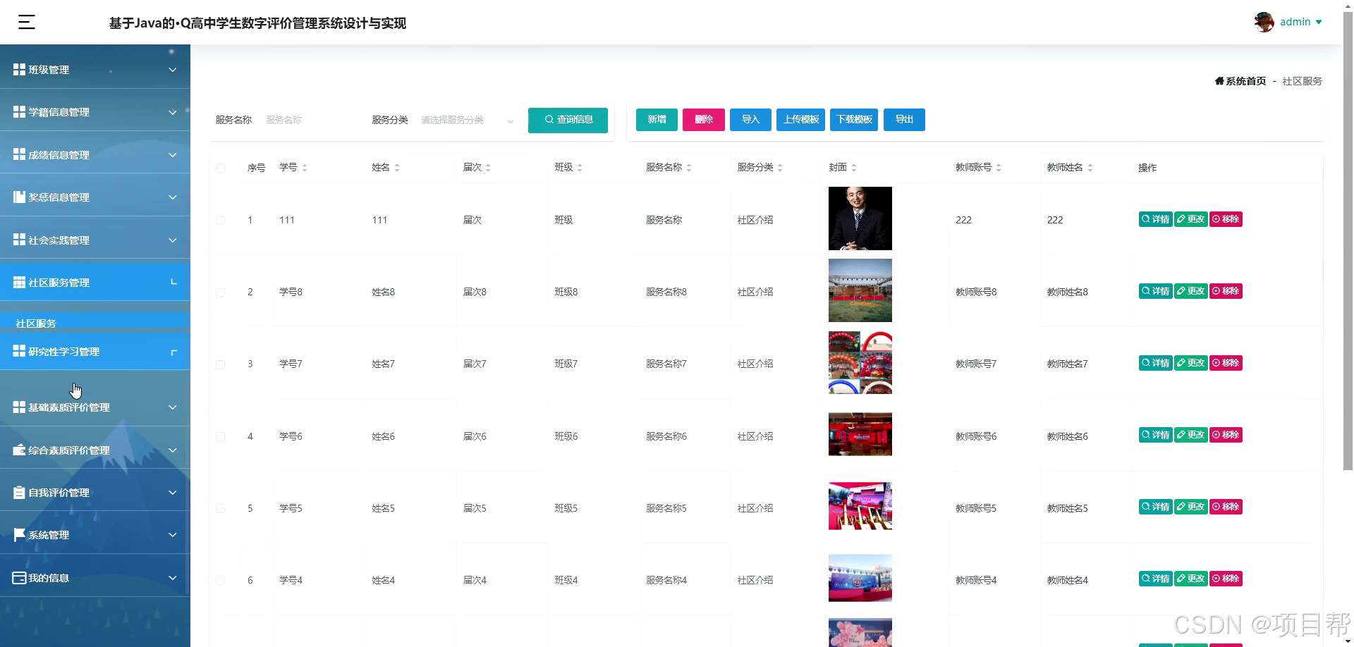Click the home icon in breadcrumb
The image size is (1354, 647).
point(1219,81)
